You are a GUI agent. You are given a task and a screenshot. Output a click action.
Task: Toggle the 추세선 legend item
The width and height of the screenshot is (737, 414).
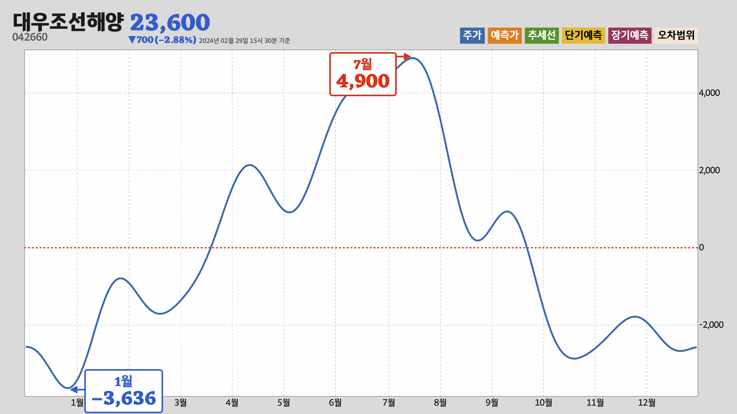[x=542, y=36]
